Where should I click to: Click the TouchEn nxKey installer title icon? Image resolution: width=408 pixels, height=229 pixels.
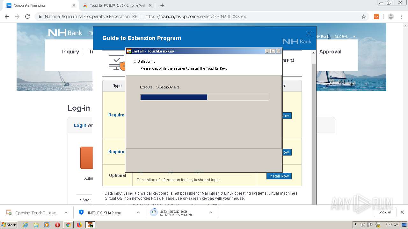click(x=129, y=51)
